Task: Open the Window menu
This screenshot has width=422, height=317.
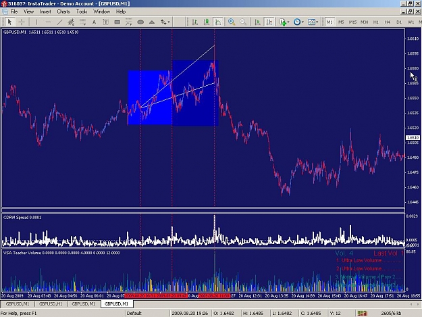Action: pos(101,11)
